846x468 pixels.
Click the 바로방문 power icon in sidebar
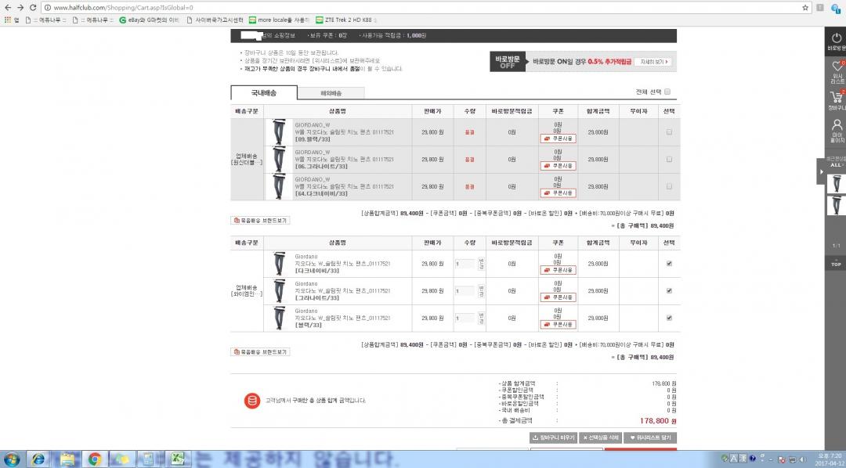coord(837,38)
